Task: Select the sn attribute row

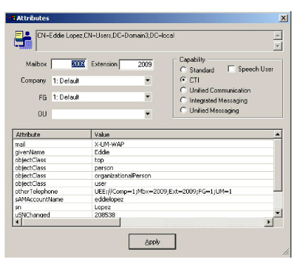Action: 143,207
